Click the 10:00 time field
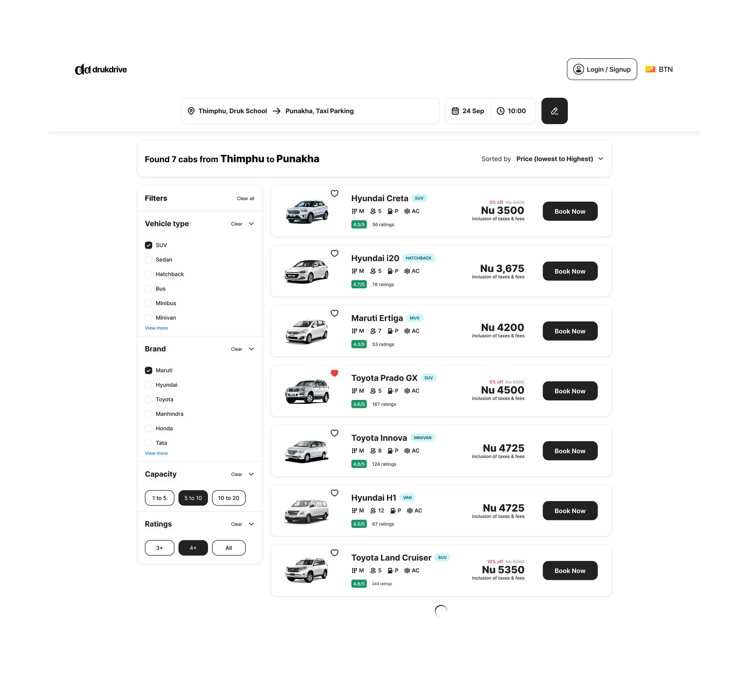Viewport: 749px width, 676px height. point(512,111)
